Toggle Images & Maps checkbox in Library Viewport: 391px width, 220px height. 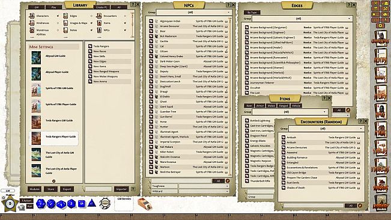point(91,23)
